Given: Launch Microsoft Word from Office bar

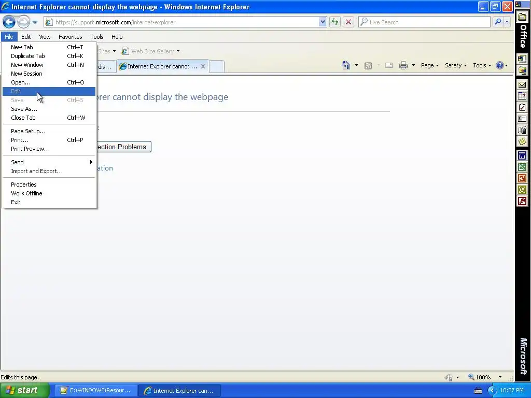Looking at the screenshot, I should click(x=522, y=155).
